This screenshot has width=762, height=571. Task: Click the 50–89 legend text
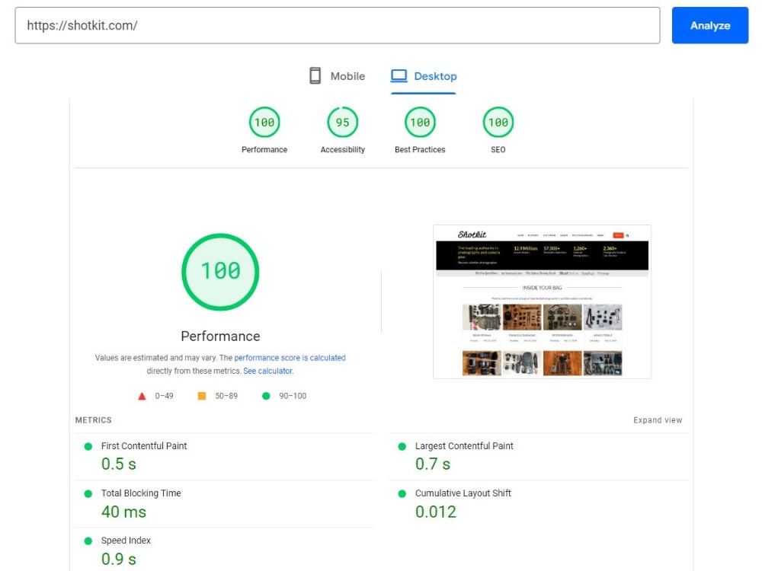[226, 396]
